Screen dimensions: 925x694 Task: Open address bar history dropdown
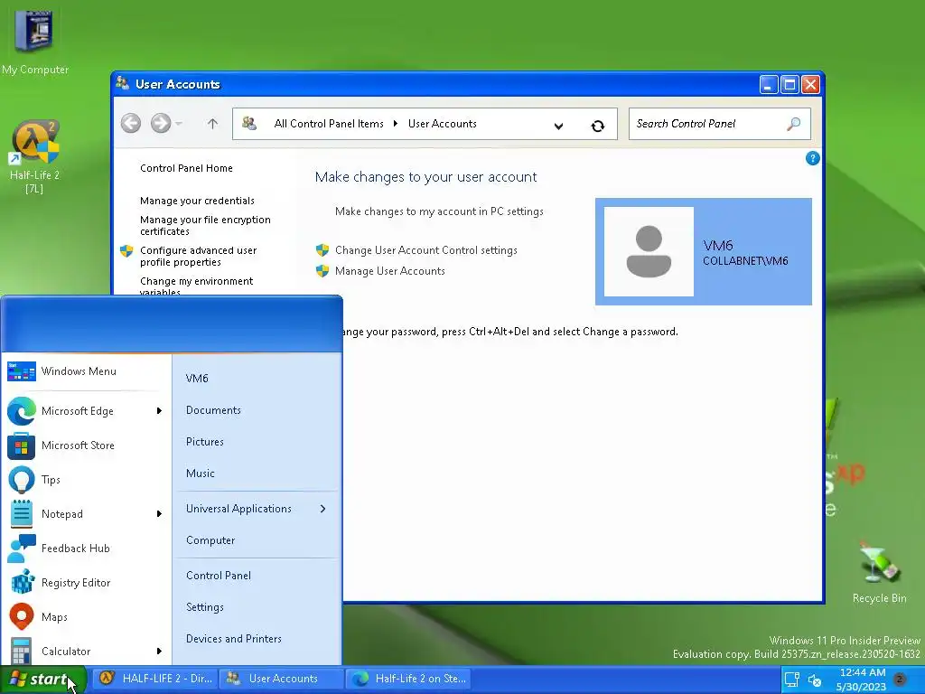tap(558, 126)
